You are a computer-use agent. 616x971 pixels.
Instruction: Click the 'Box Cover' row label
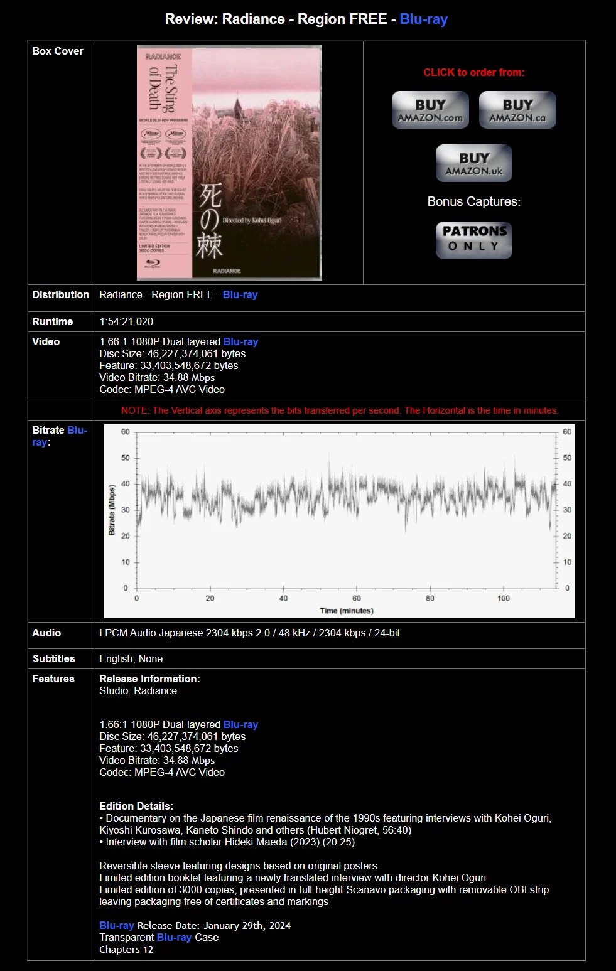point(58,51)
